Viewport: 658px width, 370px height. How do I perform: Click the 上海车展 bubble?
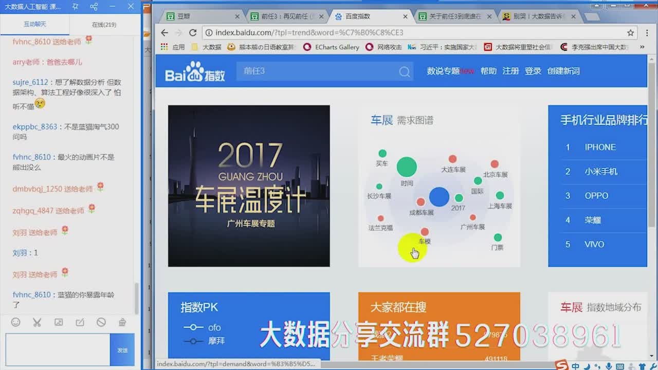coord(500,195)
